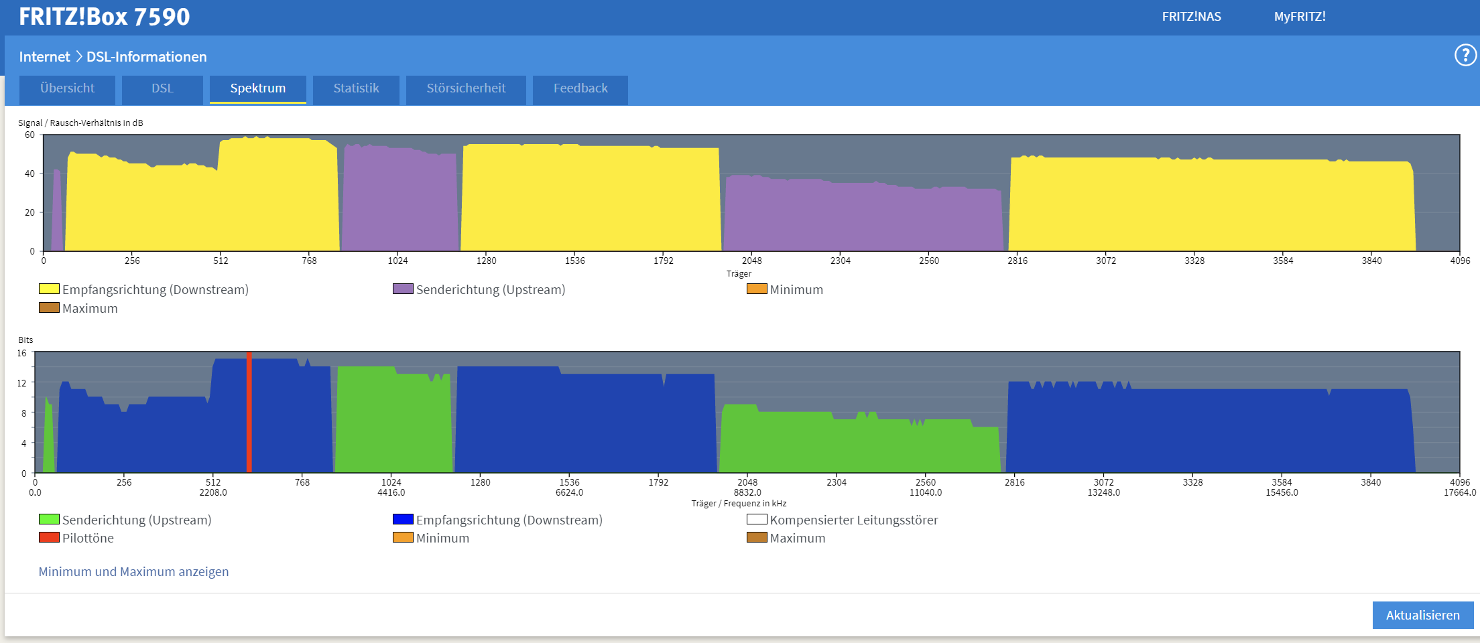Click the FRITZ!Box 7590 title

pos(105,17)
